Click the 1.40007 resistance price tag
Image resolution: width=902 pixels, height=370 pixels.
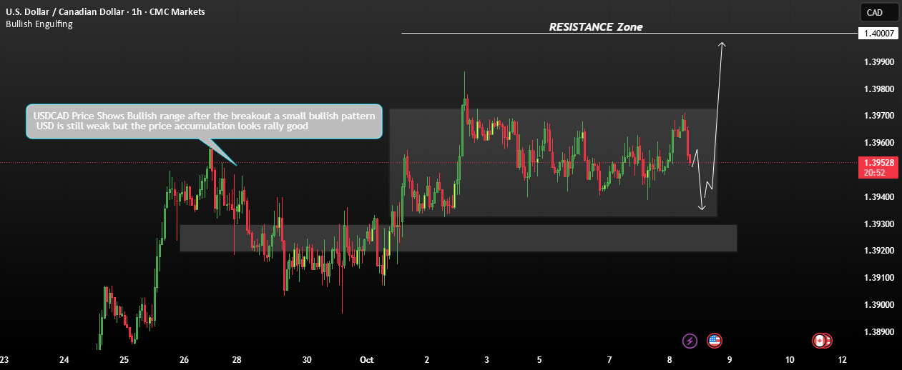878,34
